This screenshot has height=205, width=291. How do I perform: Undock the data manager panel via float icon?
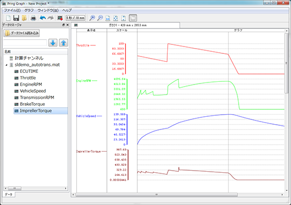(63, 25)
